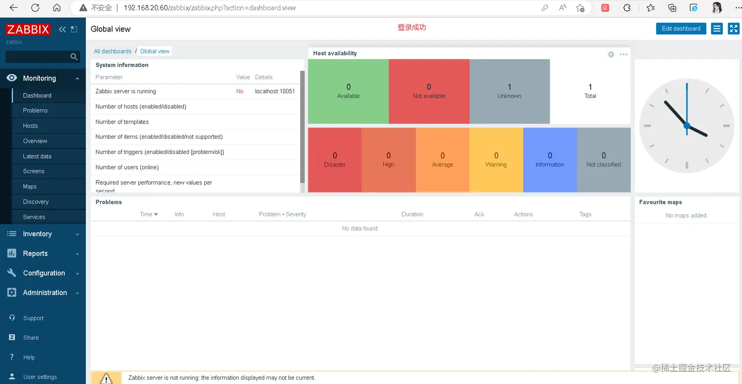Open Host availability widget gear settings

pyautogui.click(x=611, y=54)
